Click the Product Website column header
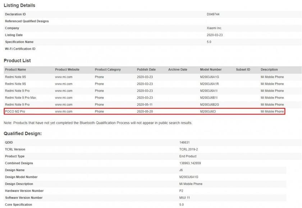This screenshot has width=302, height=208. 67,69
